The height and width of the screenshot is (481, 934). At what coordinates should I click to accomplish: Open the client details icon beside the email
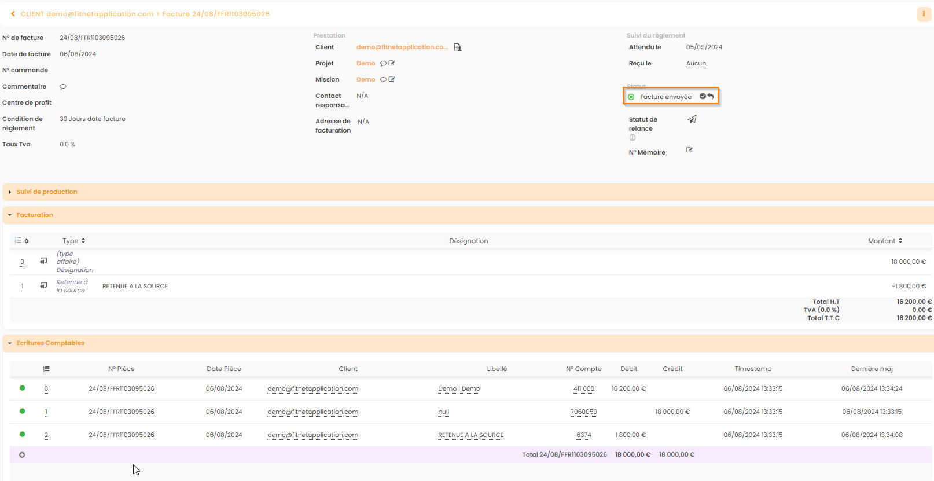[458, 47]
